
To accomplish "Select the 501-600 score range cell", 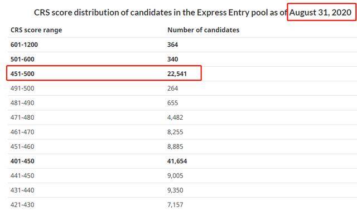I will tap(22, 59).
